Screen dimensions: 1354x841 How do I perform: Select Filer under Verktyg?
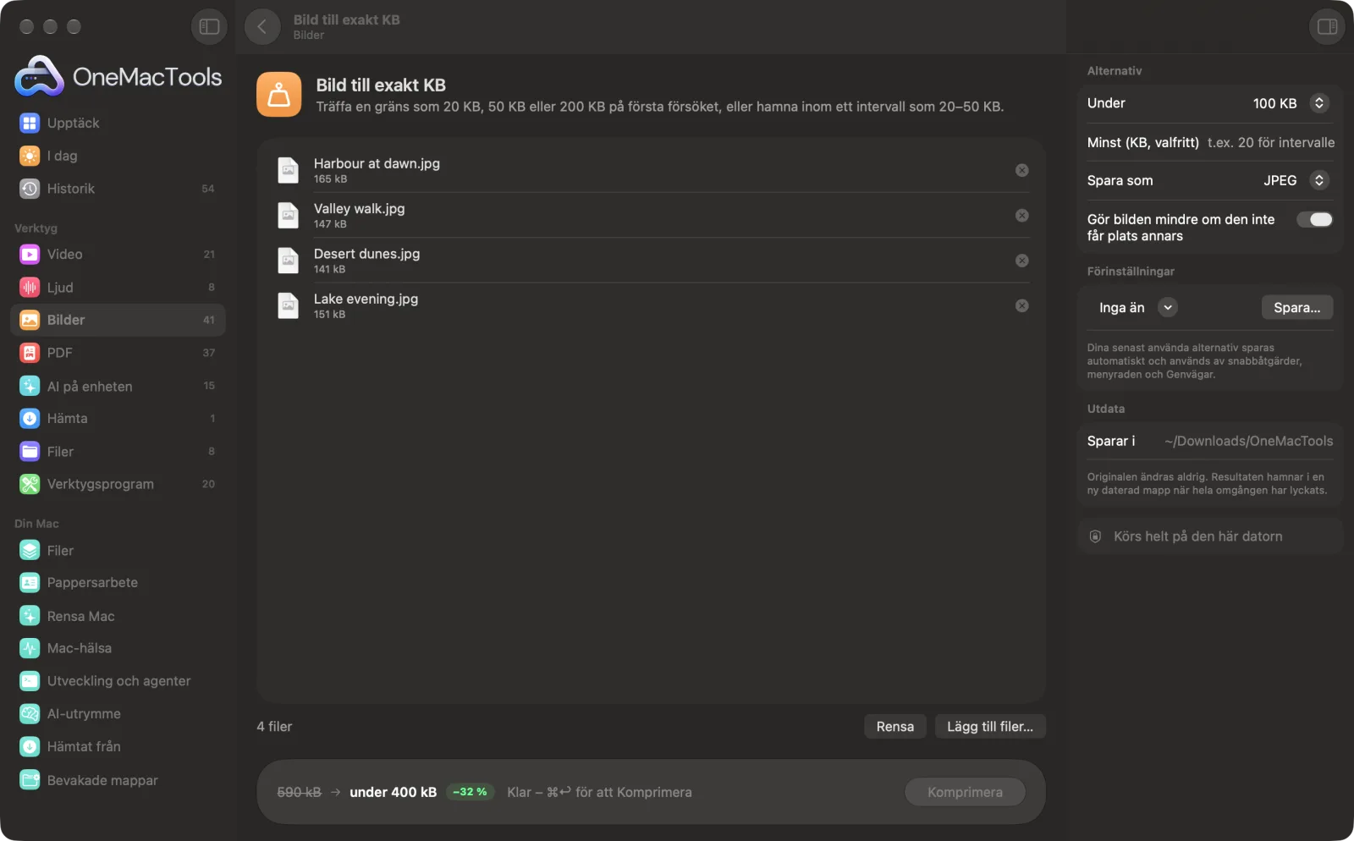pyautogui.click(x=118, y=452)
